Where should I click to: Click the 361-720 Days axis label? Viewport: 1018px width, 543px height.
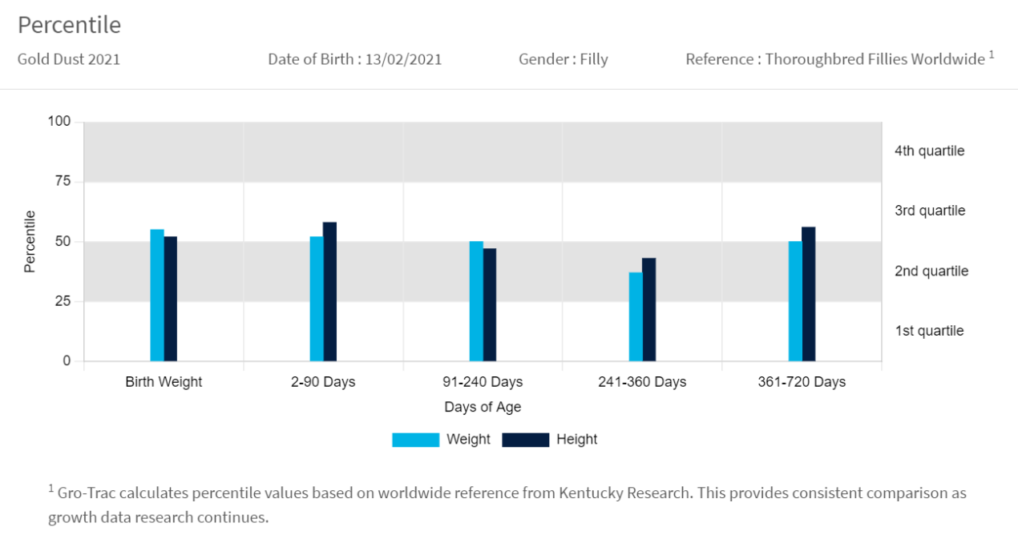tap(802, 382)
